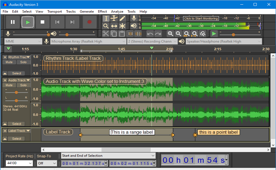The width and height of the screenshot is (276, 170).
Task: Select the Envelope tool
Action: coord(114,18)
